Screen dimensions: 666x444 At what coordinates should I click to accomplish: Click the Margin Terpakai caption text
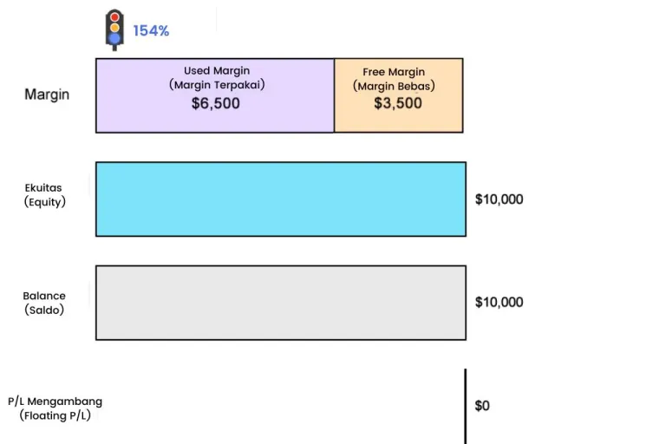click(x=217, y=85)
